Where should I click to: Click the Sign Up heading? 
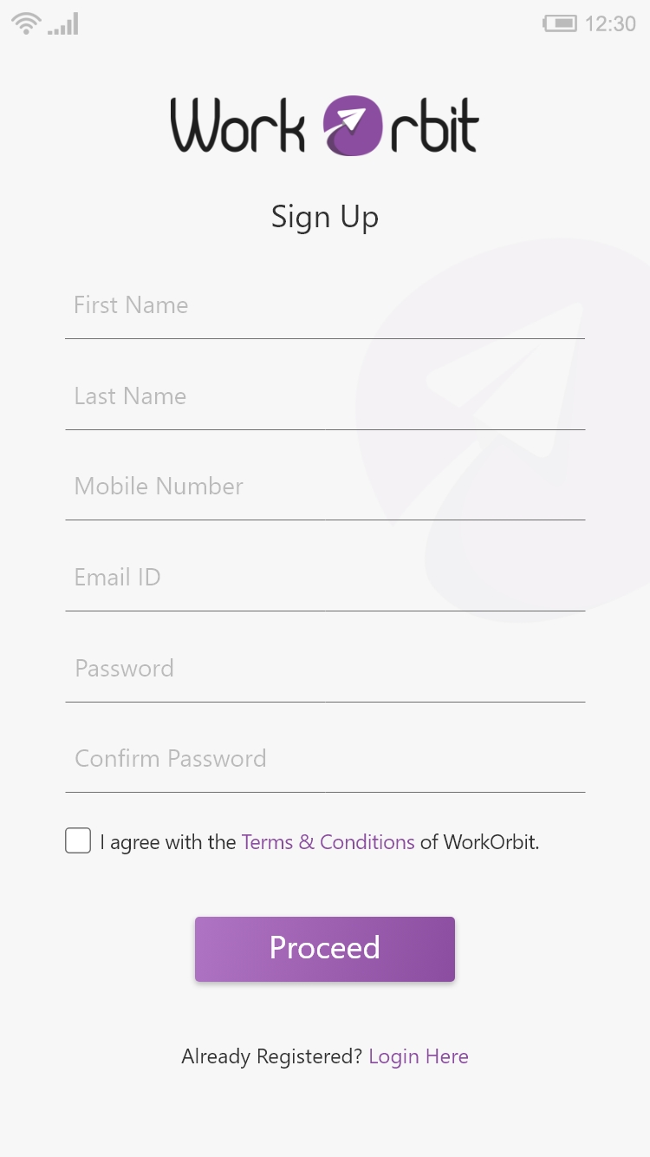point(325,217)
